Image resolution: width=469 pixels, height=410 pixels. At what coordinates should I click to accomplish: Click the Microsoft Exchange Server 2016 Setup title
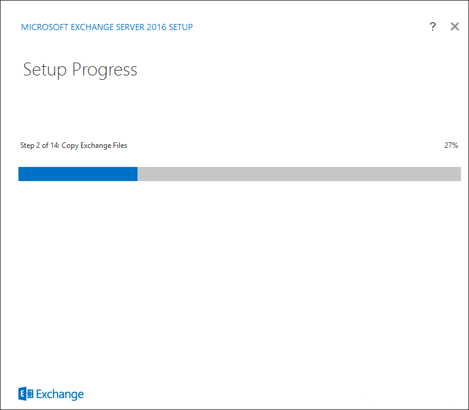(107, 27)
